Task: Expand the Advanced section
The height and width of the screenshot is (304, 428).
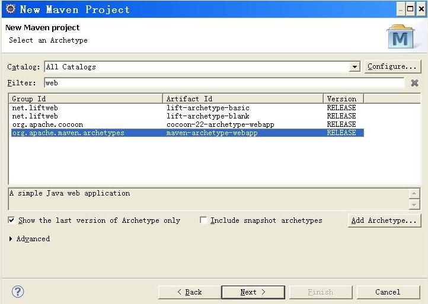Action: coord(11,239)
